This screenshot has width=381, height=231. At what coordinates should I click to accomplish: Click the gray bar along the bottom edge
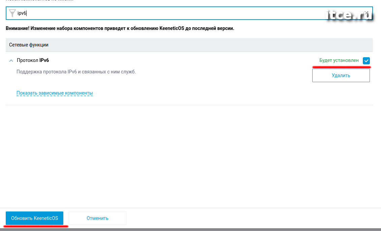(191, 230)
